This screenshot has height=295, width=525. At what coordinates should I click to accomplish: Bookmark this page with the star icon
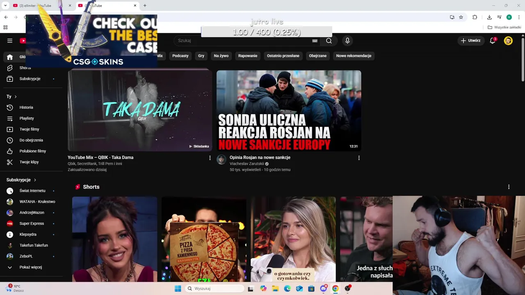coord(461,17)
